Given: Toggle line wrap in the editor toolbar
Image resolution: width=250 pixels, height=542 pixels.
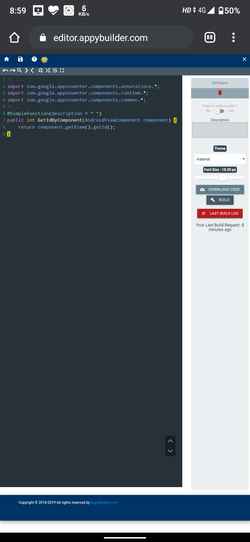Looking at the screenshot, I should point(55,71).
